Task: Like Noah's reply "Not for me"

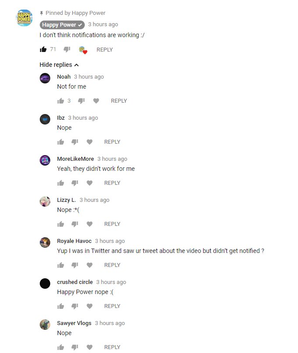Action: 61,101
